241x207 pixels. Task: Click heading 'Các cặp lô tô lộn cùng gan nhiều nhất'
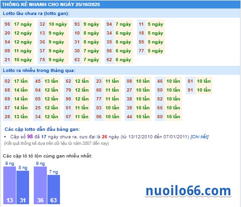[x=47, y=156]
